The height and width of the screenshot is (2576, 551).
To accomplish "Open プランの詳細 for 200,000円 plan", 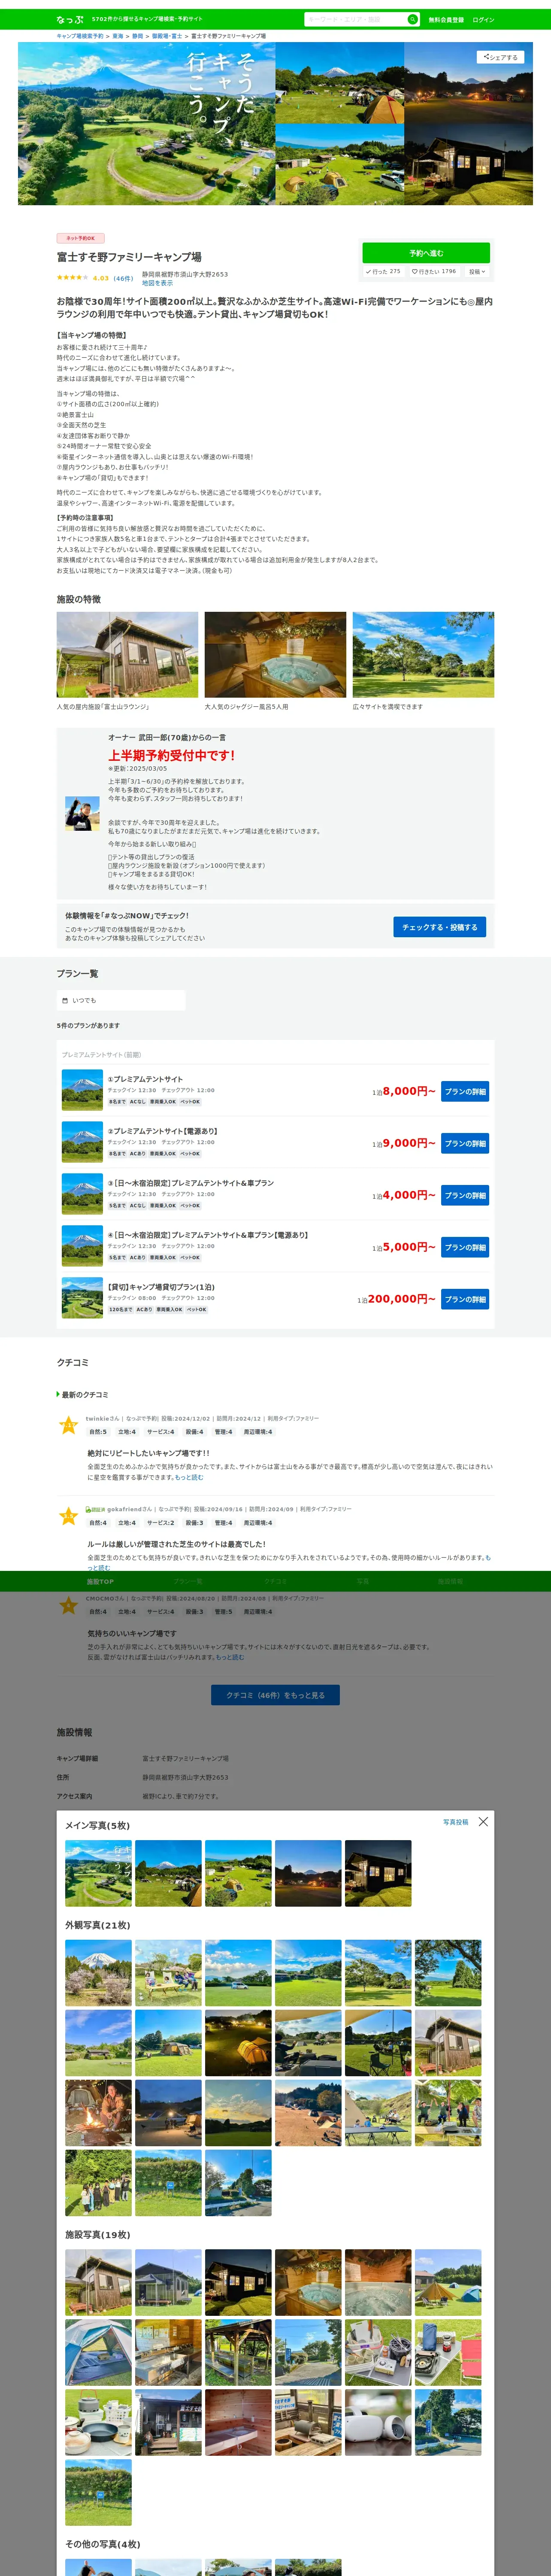I will point(465,1299).
